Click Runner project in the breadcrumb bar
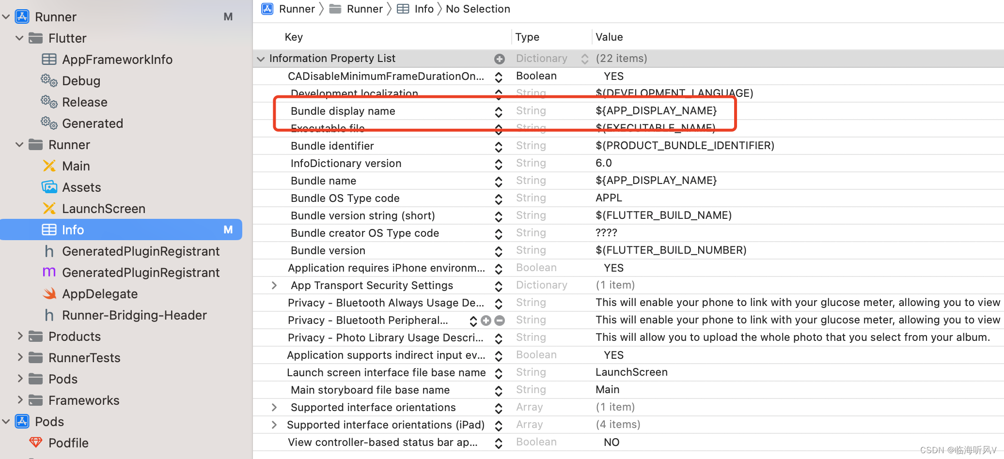The width and height of the screenshot is (1004, 459). (x=289, y=9)
